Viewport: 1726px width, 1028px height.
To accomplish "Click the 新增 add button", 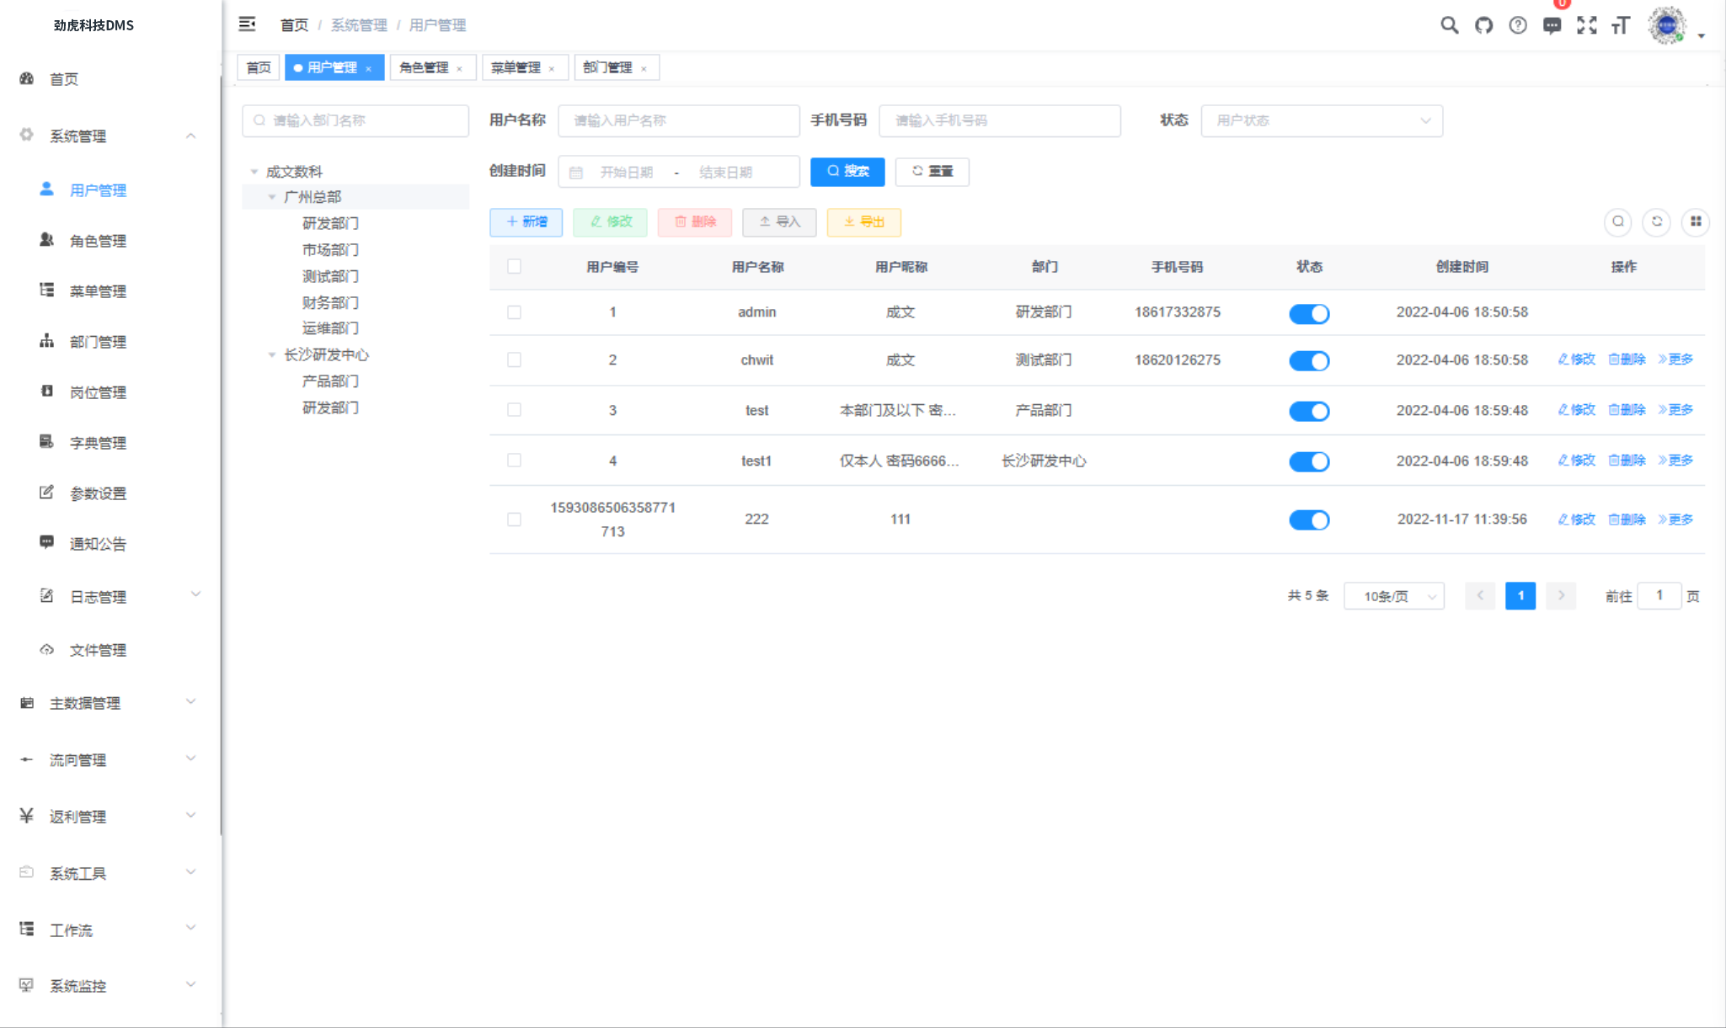I will pos(526,222).
